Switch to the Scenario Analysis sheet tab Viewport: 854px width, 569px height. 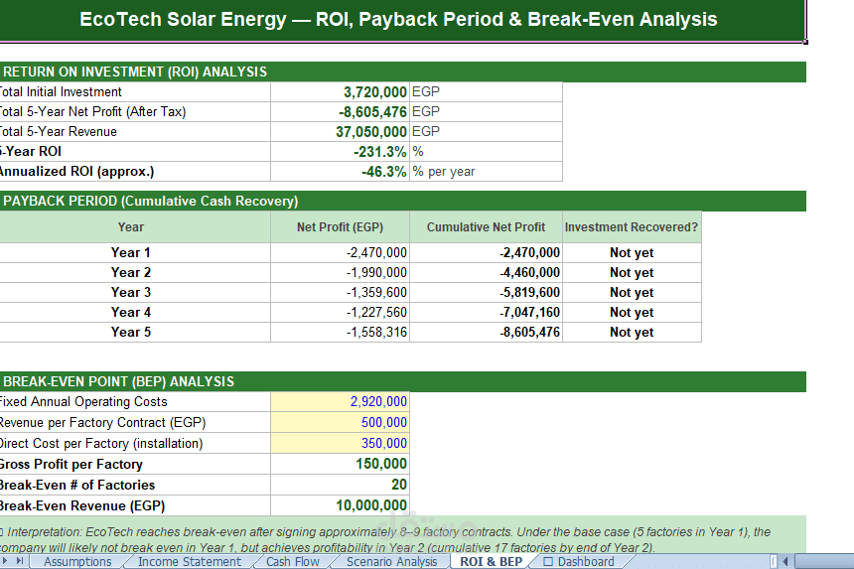[x=391, y=561]
